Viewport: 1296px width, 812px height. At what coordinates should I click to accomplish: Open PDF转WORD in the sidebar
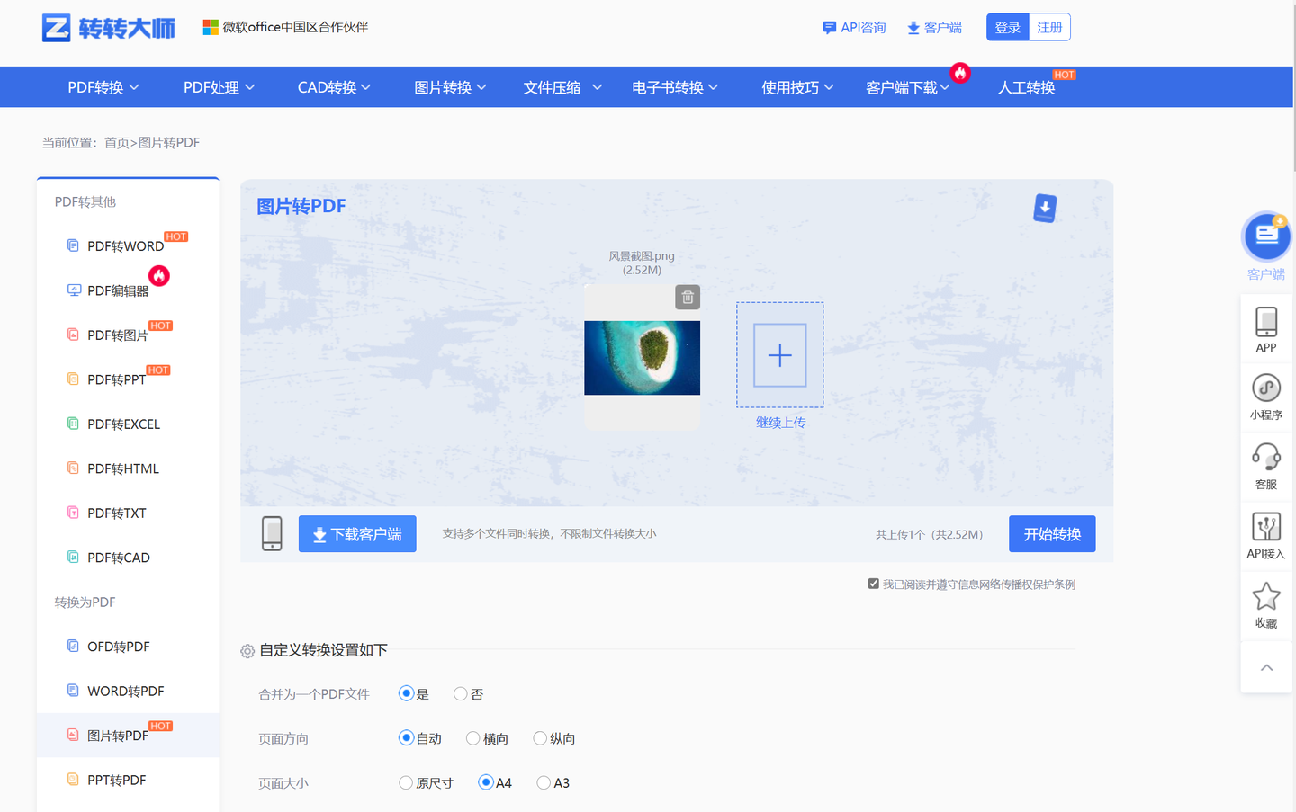128,245
